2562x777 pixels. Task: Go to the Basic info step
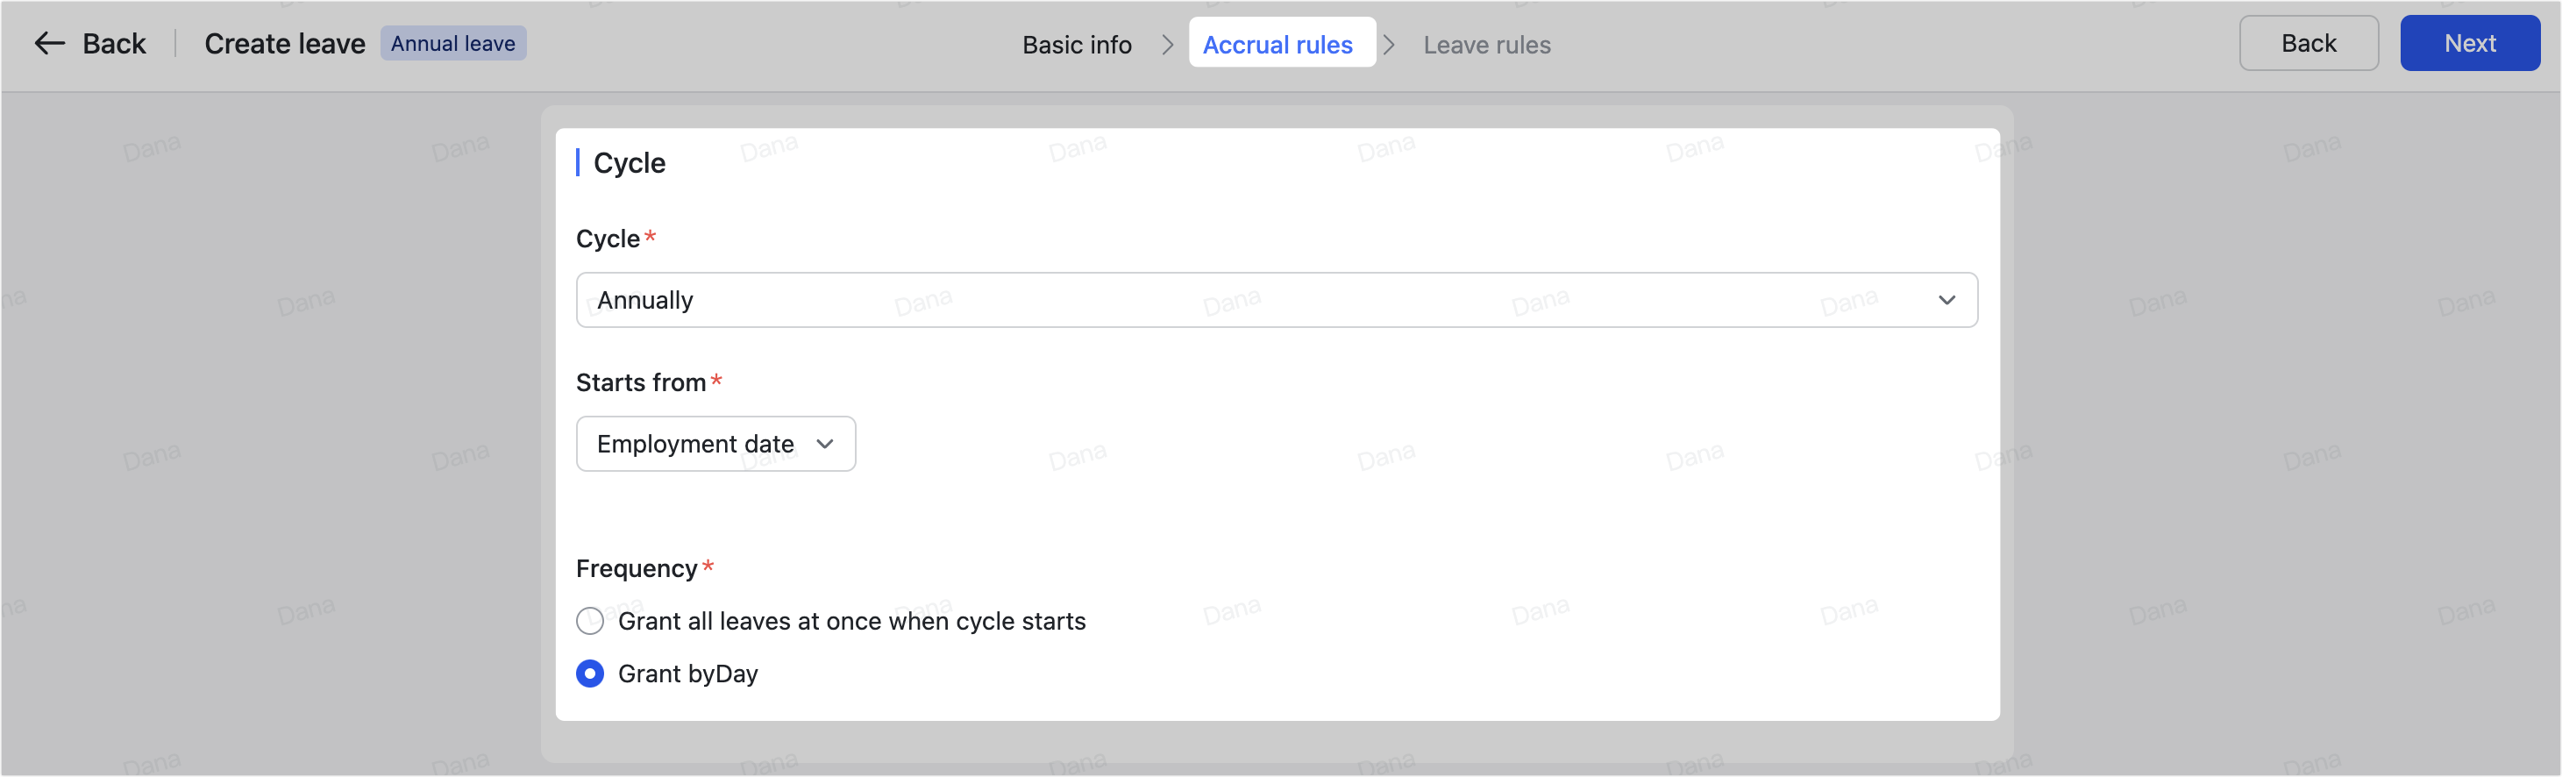pyautogui.click(x=1077, y=46)
